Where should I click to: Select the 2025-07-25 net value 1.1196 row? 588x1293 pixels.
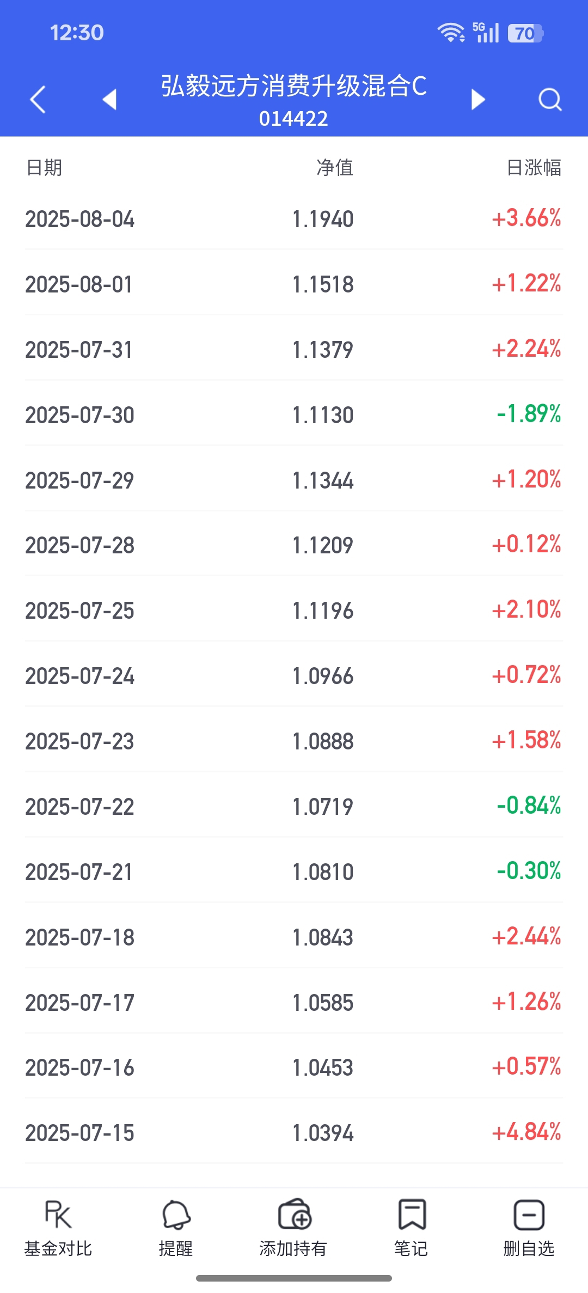(x=294, y=611)
